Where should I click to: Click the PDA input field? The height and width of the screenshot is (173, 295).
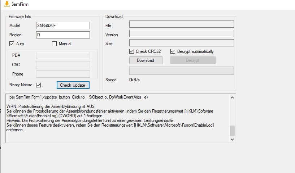(x=63, y=55)
